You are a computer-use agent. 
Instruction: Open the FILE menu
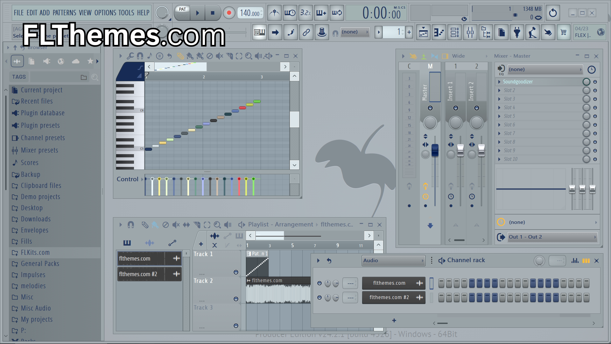coord(19,13)
